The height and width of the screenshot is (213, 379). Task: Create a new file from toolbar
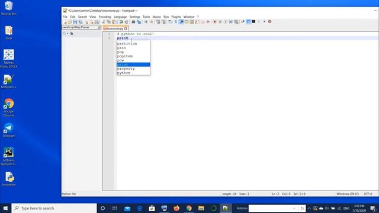[65, 22]
